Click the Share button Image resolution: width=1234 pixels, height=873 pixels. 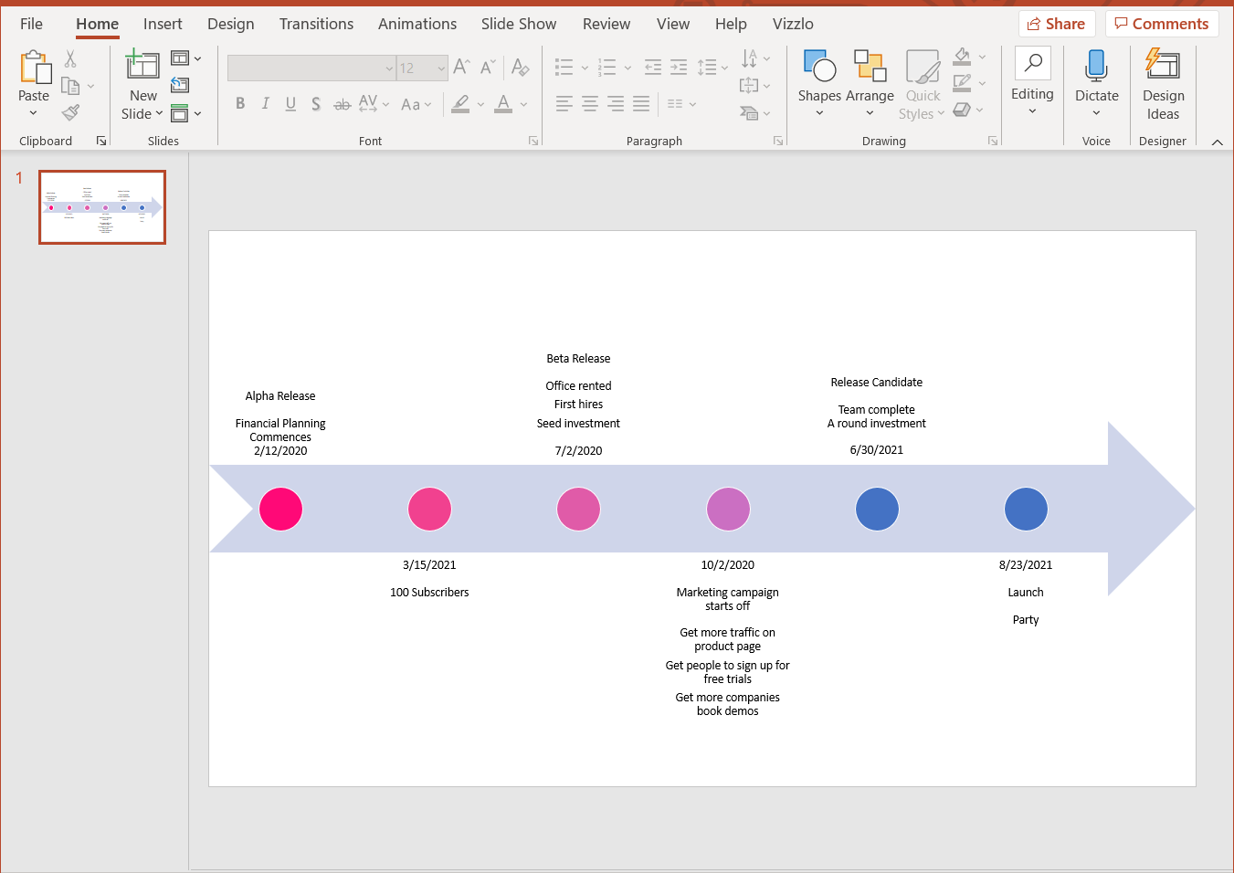(1057, 23)
